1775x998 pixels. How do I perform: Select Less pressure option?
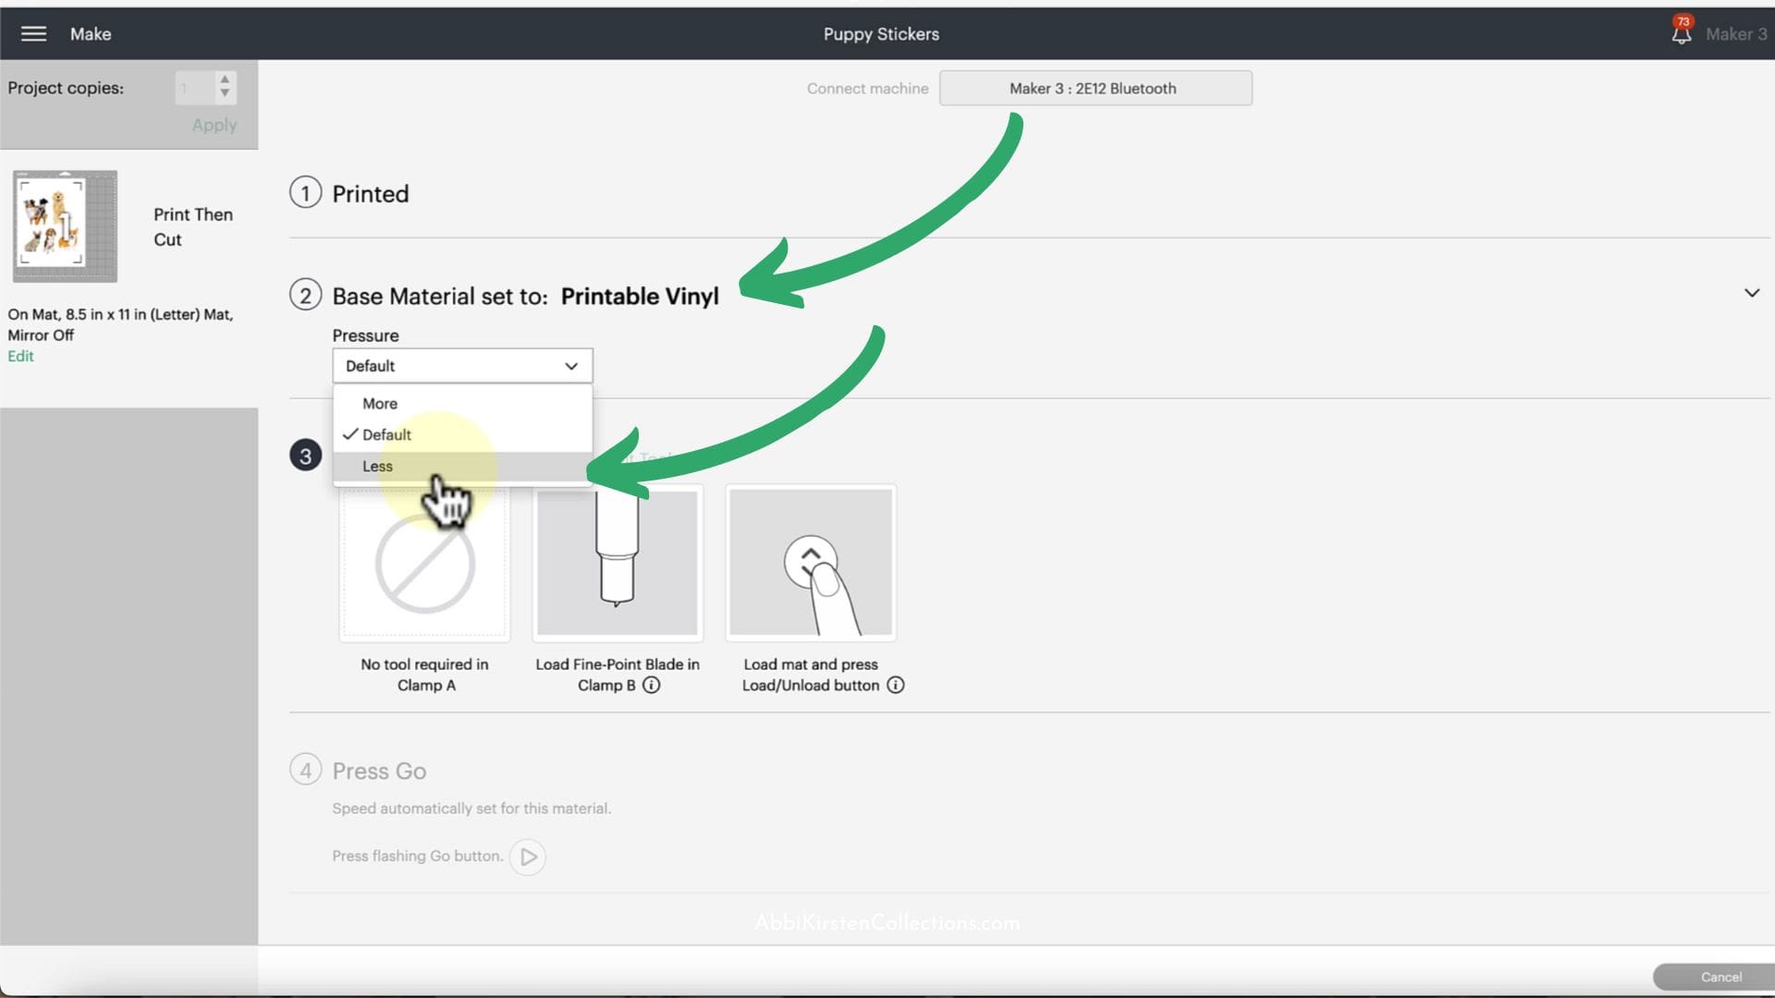coord(377,466)
